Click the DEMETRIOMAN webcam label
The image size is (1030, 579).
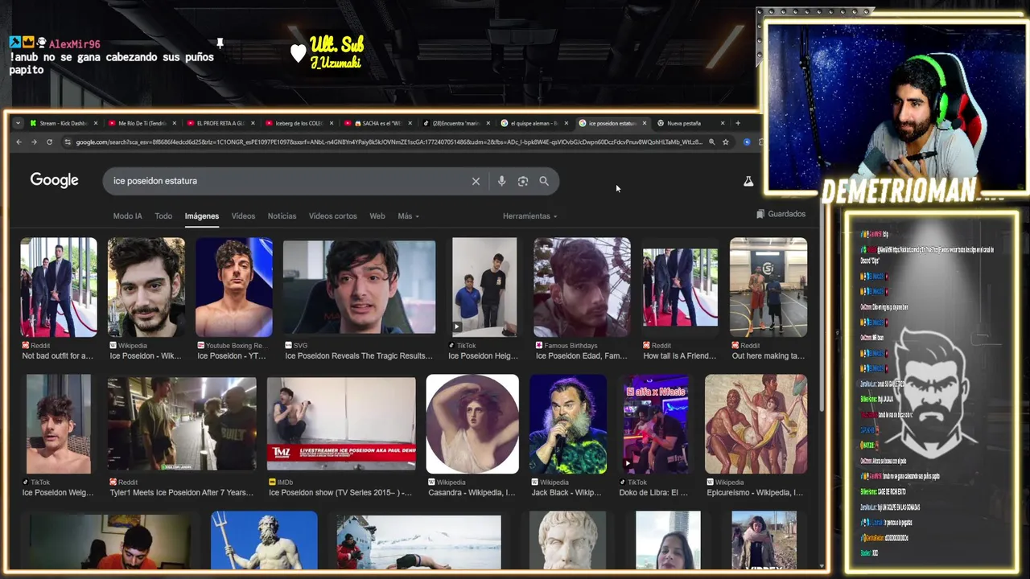(x=899, y=191)
